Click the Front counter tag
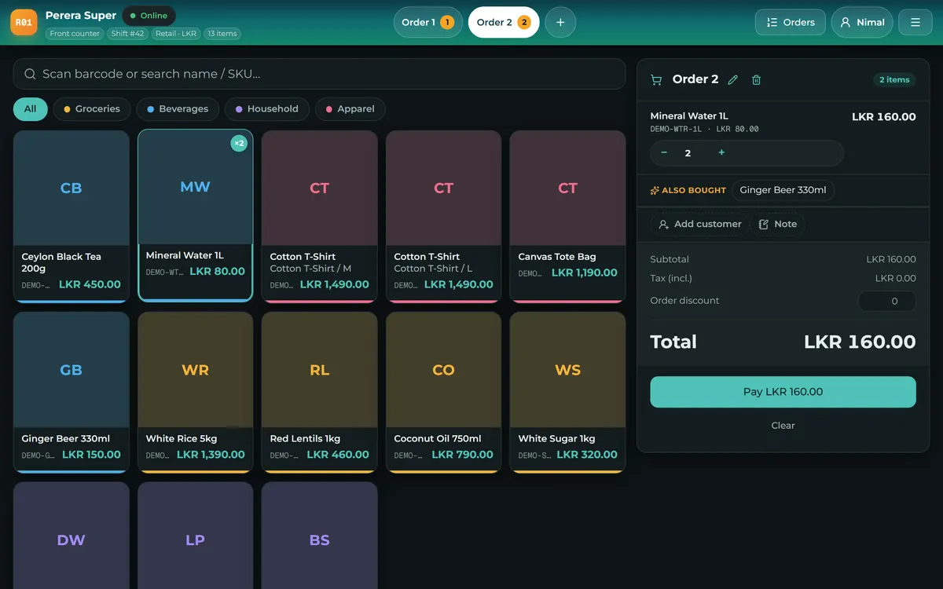Viewport: 943px width, 589px height. tap(75, 34)
